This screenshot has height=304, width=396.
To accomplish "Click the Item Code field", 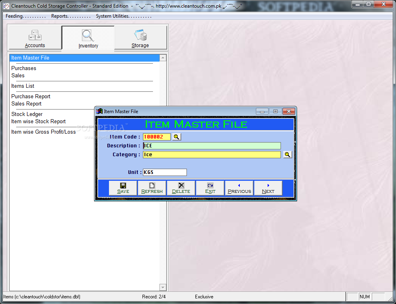I will coord(157,137).
